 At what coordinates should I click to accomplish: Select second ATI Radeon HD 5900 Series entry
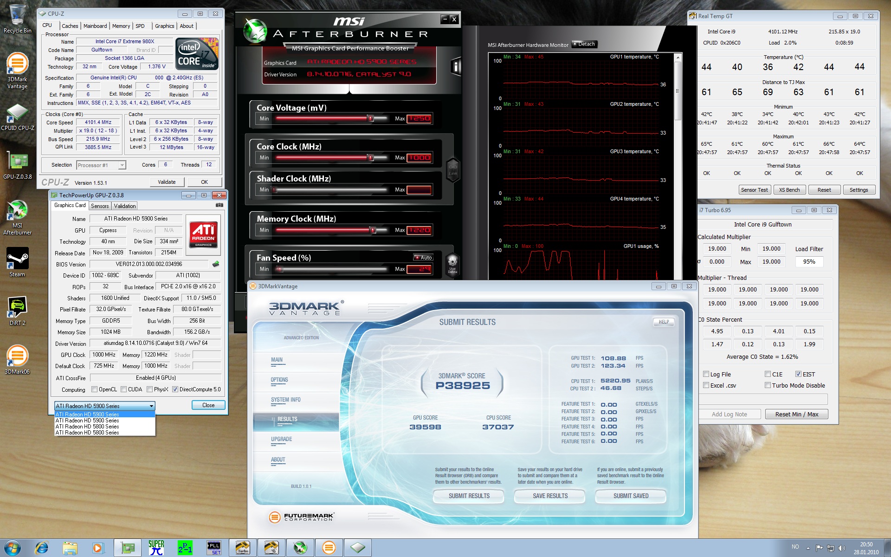(x=104, y=421)
